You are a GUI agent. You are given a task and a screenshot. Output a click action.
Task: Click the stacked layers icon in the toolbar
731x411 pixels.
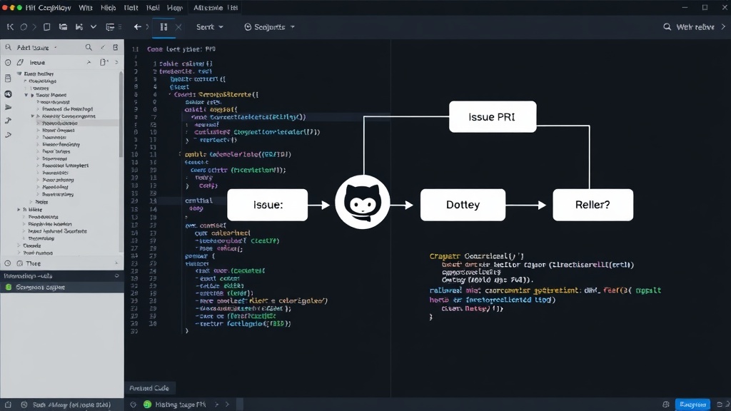[63, 27]
